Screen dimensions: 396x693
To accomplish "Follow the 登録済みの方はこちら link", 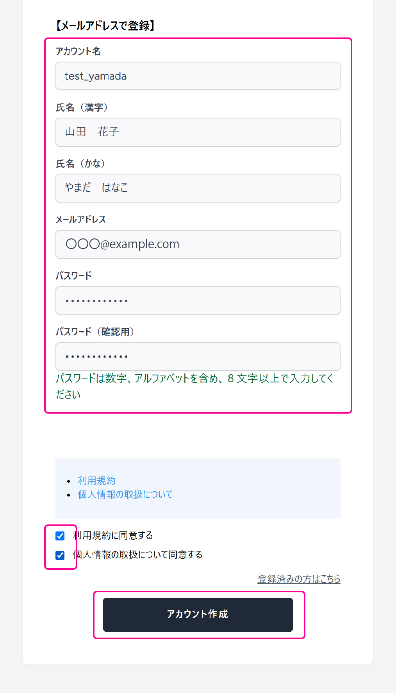I will (299, 579).
